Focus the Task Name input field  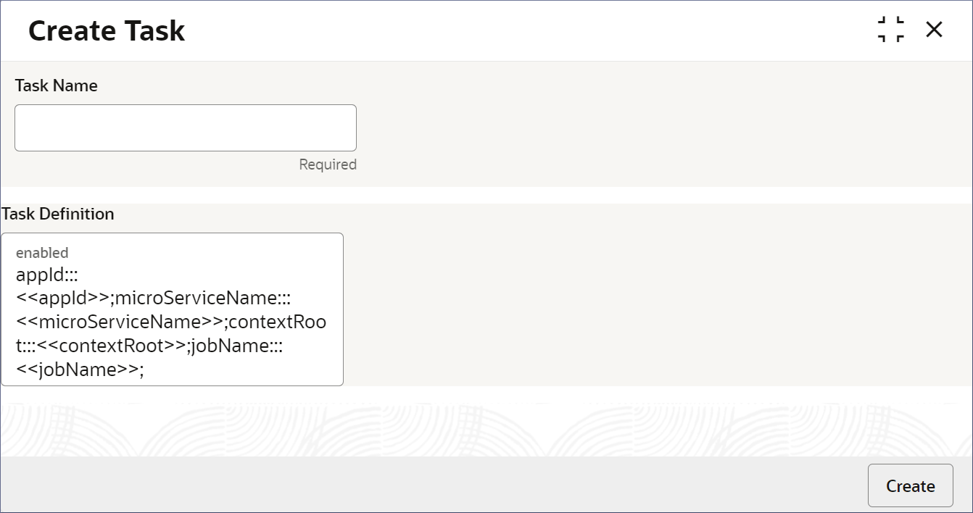[x=186, y=128]
